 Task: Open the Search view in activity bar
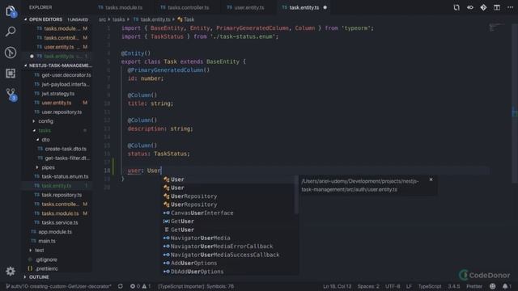point(11,32)
